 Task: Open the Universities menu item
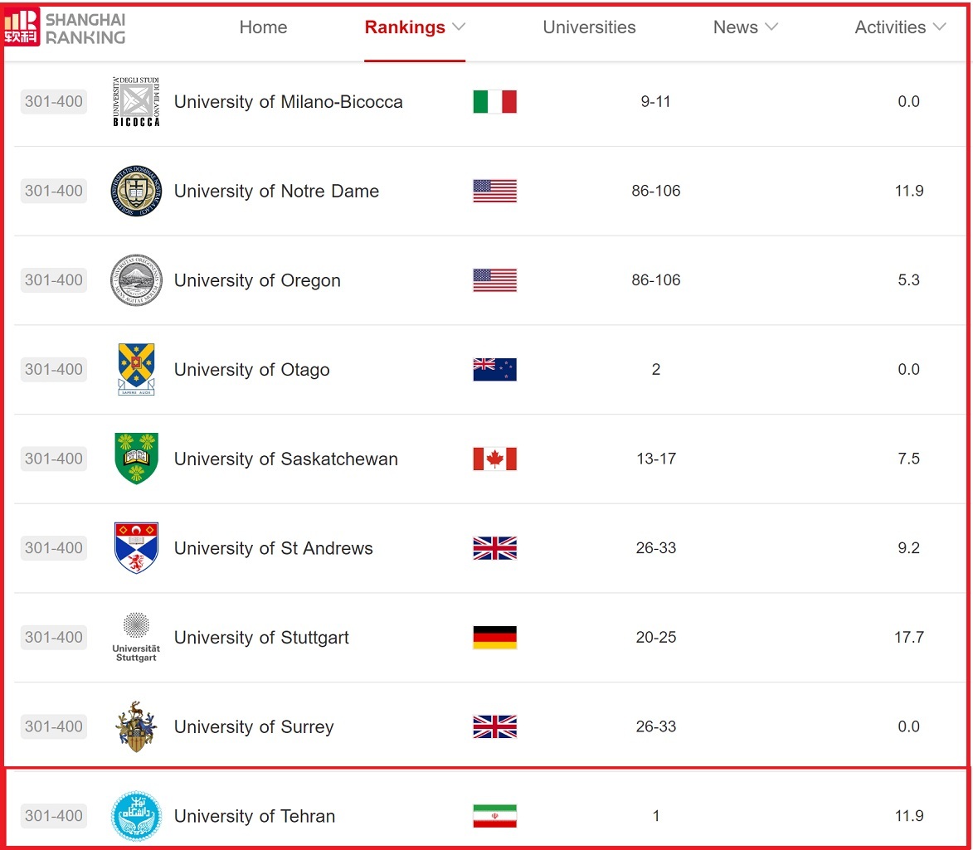click(589, 27)
